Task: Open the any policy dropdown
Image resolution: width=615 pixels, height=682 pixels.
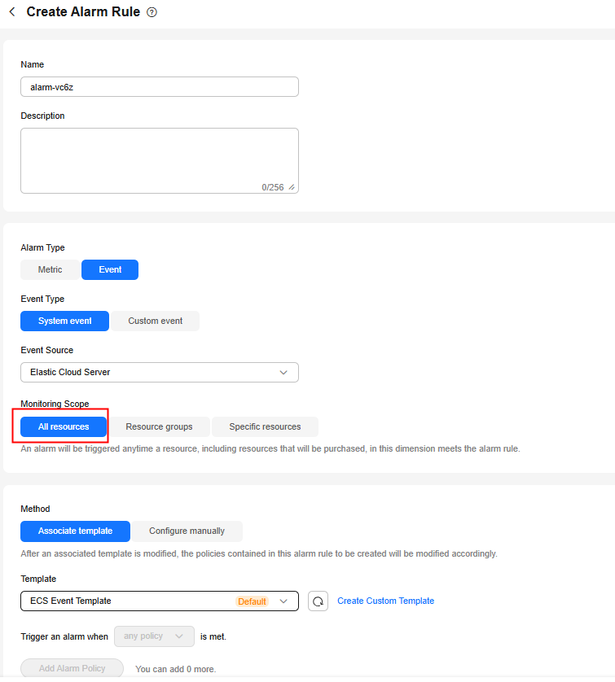Action: tap(155, 636)
